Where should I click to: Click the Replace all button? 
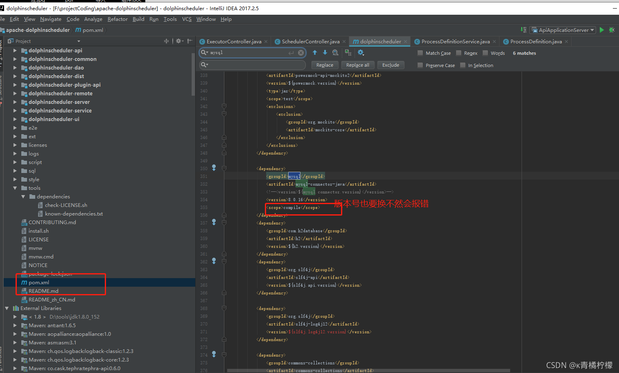[357, 65]
